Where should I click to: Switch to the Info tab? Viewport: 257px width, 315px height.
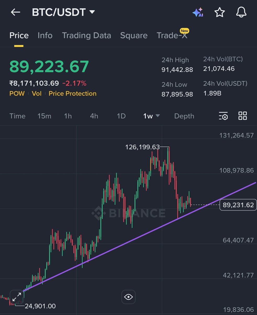click(x=45, y=35)
